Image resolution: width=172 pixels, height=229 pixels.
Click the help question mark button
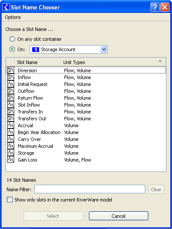[155, 7]
